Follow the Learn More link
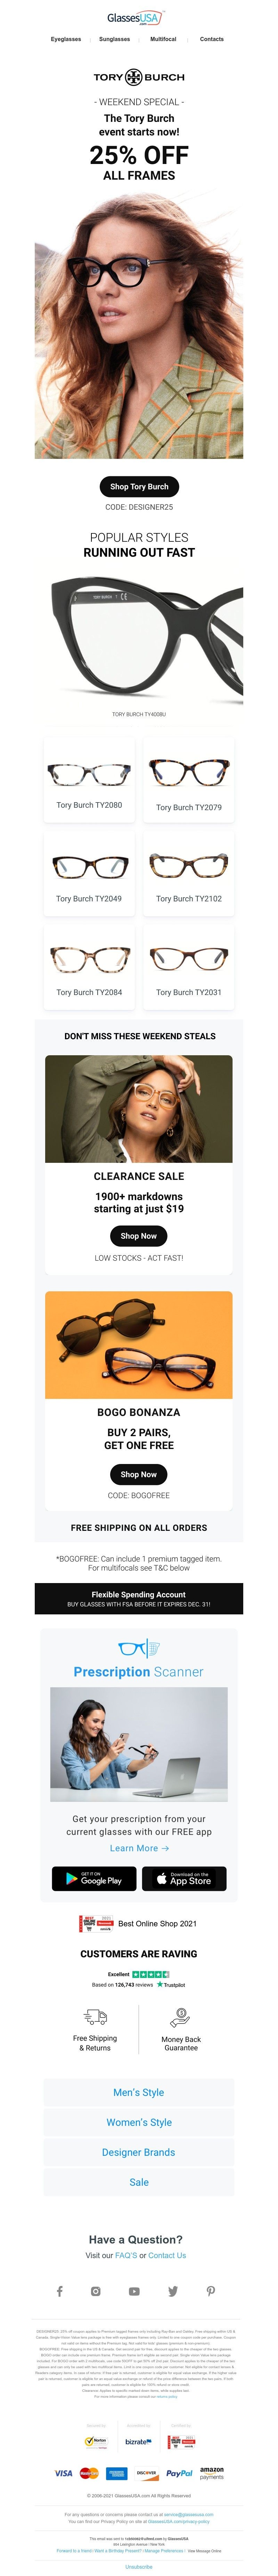Image resolution: width=278 pixels, height=2576 pixels. [x=139, y=1848]
